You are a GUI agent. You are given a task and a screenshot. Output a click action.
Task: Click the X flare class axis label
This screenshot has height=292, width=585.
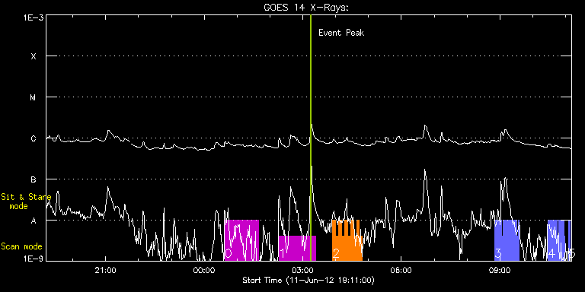(34, 56)
